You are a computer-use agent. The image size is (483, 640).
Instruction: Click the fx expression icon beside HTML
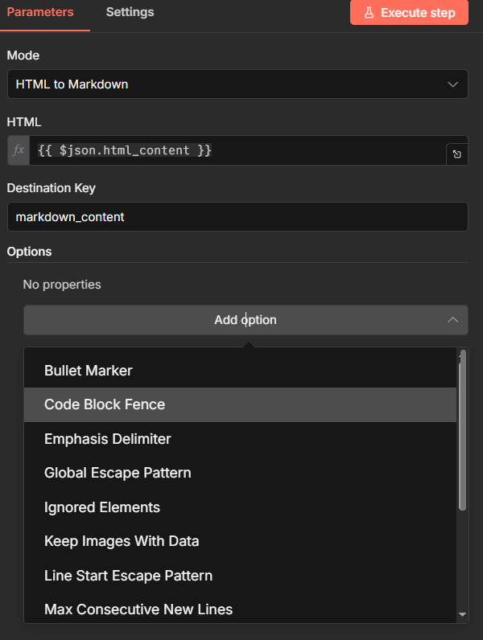click(19, 150)
